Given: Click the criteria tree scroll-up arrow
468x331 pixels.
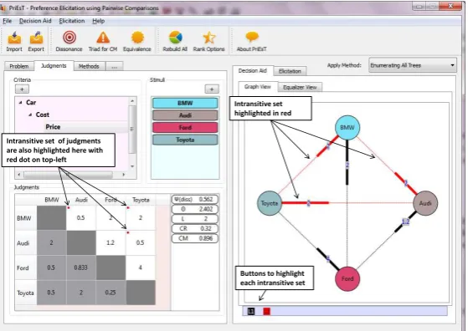Looking at the screenshot, I should tap(132, 101).
